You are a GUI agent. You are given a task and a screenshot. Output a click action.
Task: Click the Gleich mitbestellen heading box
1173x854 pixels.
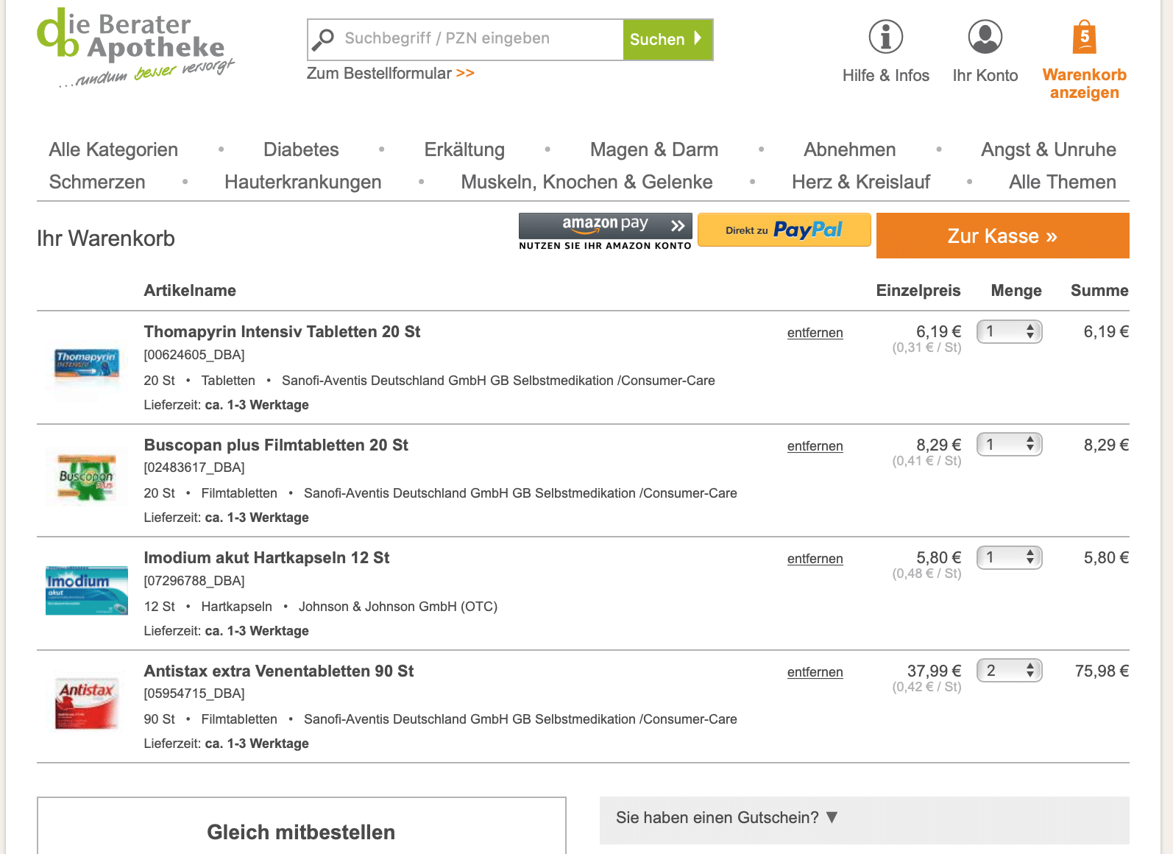(x=302, y=826)
